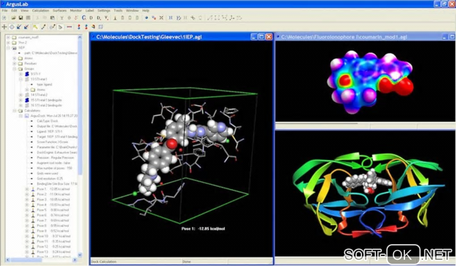Select the crosshair move tool in second toolbar
Image resolution: width=456 pixels, height=266 pixels.
click(x=4, y=27)
